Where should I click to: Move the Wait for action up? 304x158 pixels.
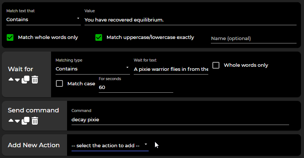[10, 80]
